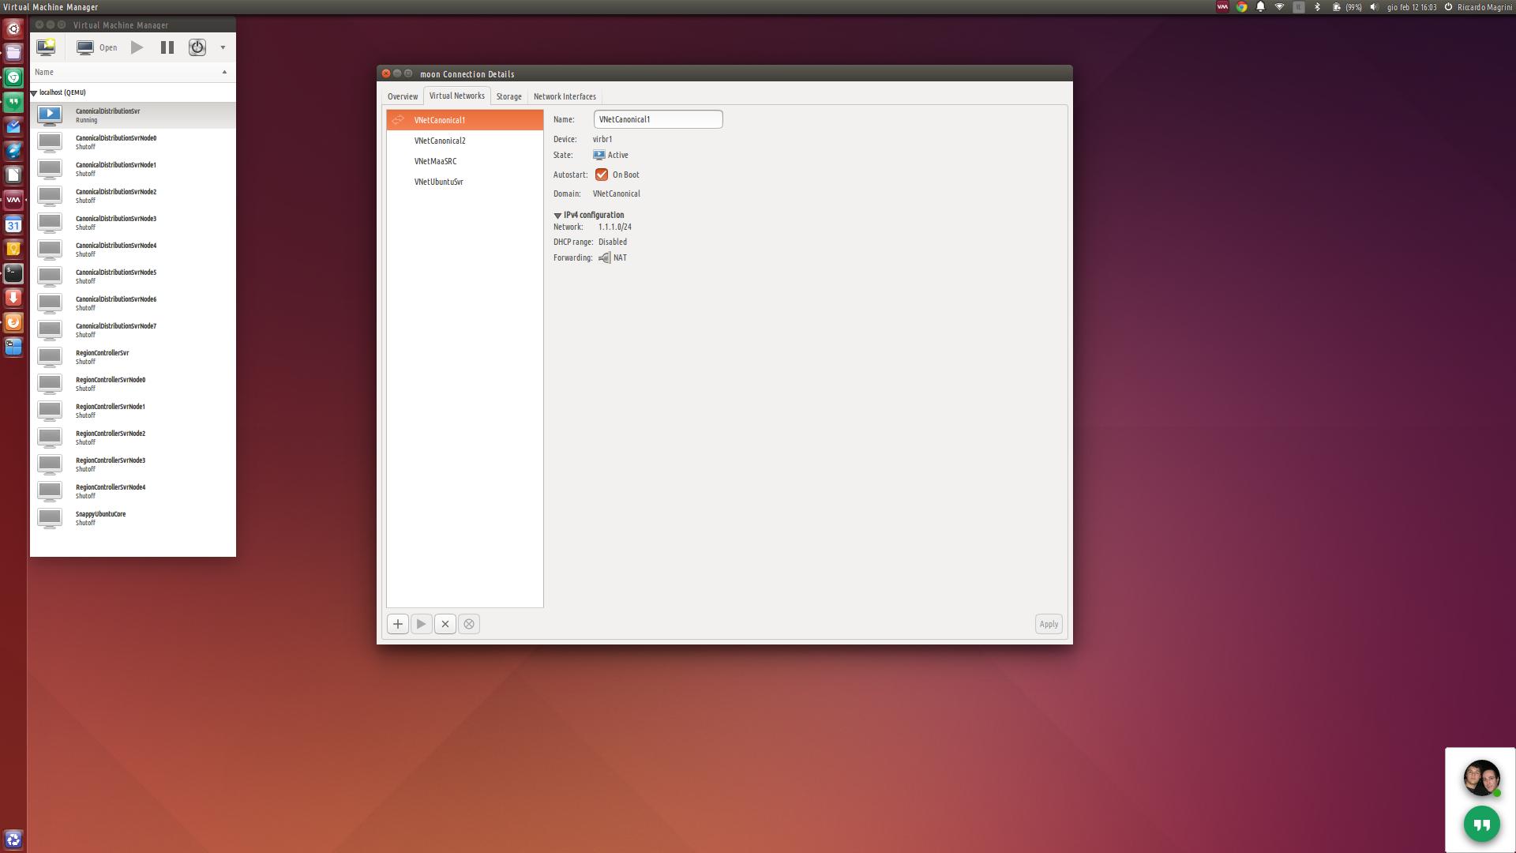Open Files from the launcher

(13, 53)
